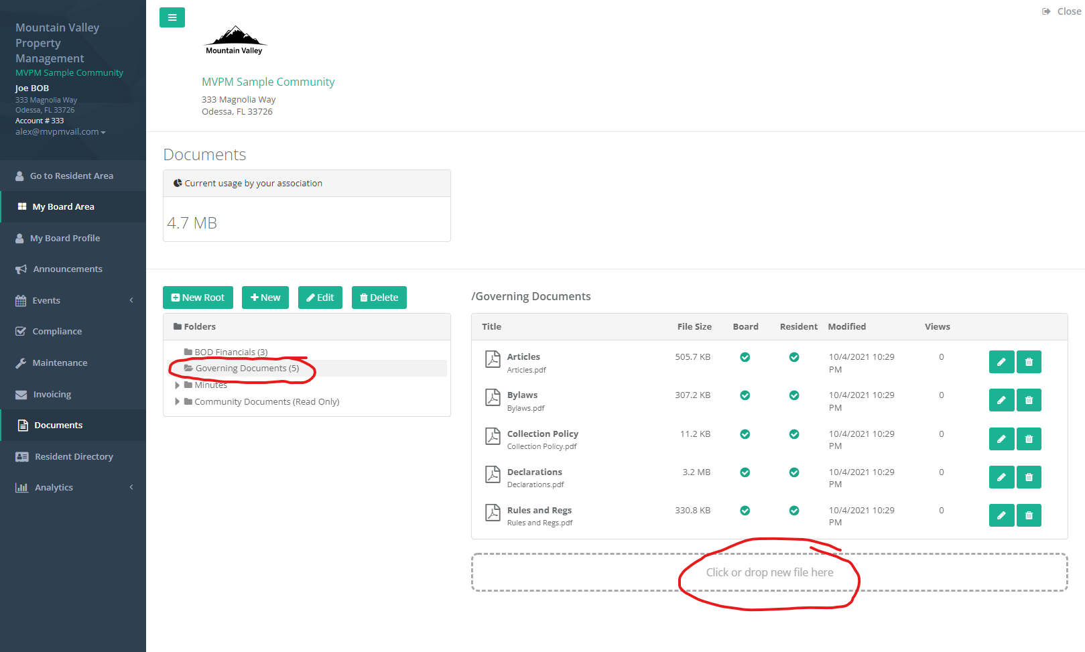The width and height of the screenshot is (1085, 652).
Task: Open the Invoicing section
Action: pos(73,394)
